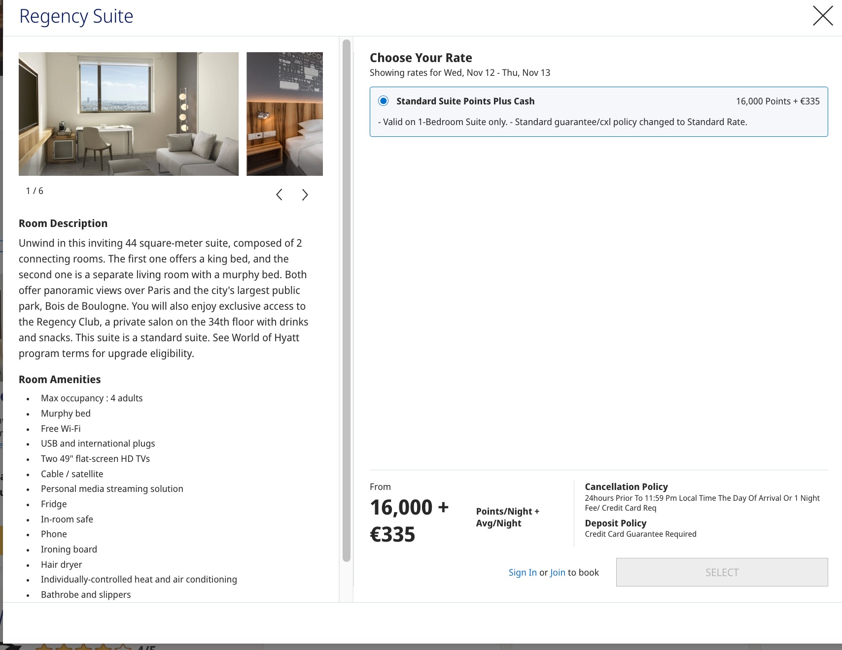Screen dimensions: 842x650
Task: Click the 1 / 6 photo counter
Action: [x=35, y=191]
